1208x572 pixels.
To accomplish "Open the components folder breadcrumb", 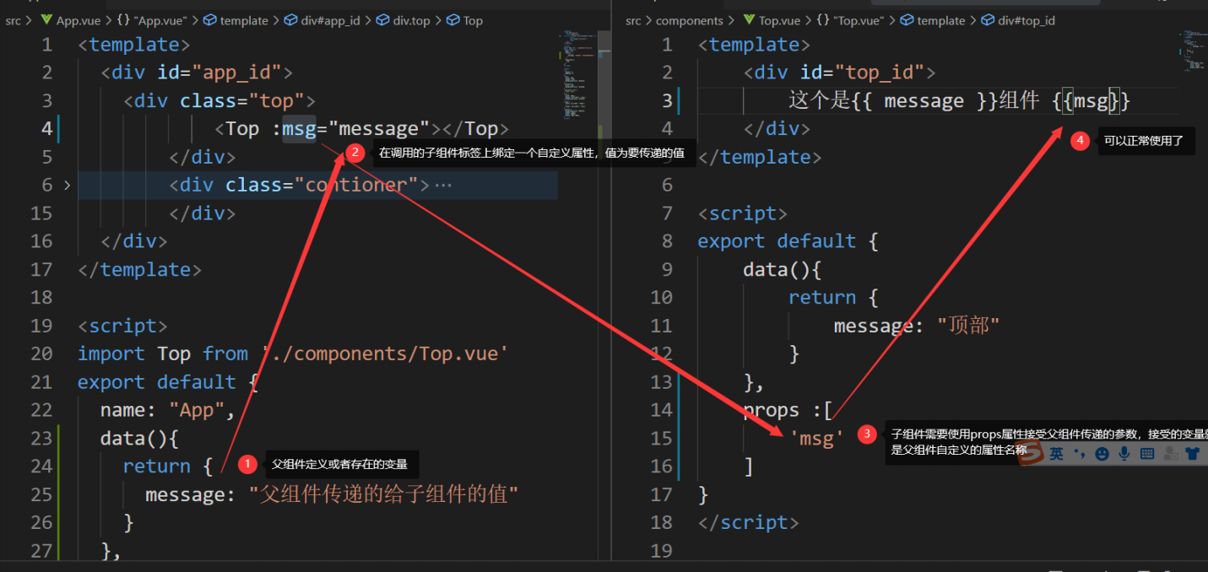I will tap(689, 20).
